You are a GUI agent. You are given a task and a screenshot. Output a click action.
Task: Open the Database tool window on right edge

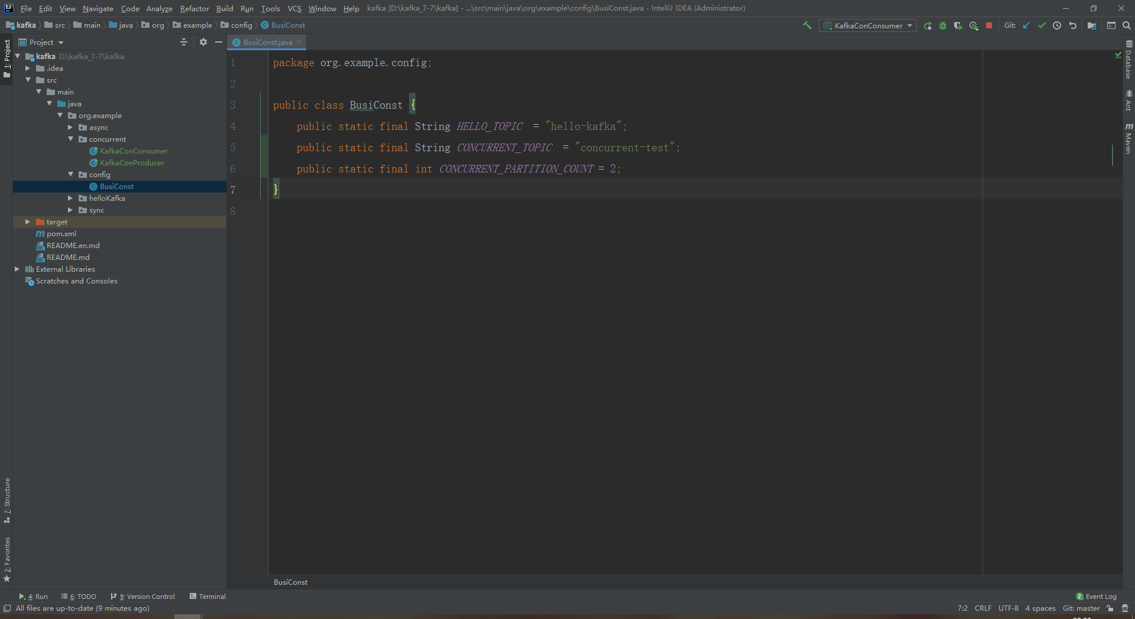point(1128,60)
